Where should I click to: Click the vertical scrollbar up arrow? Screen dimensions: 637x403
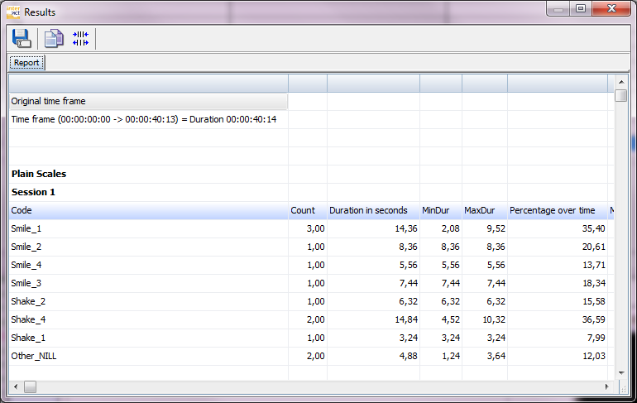[620, 80]
